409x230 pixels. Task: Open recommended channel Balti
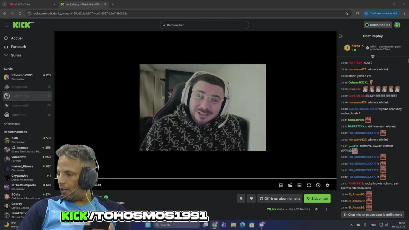click(27, 140)
